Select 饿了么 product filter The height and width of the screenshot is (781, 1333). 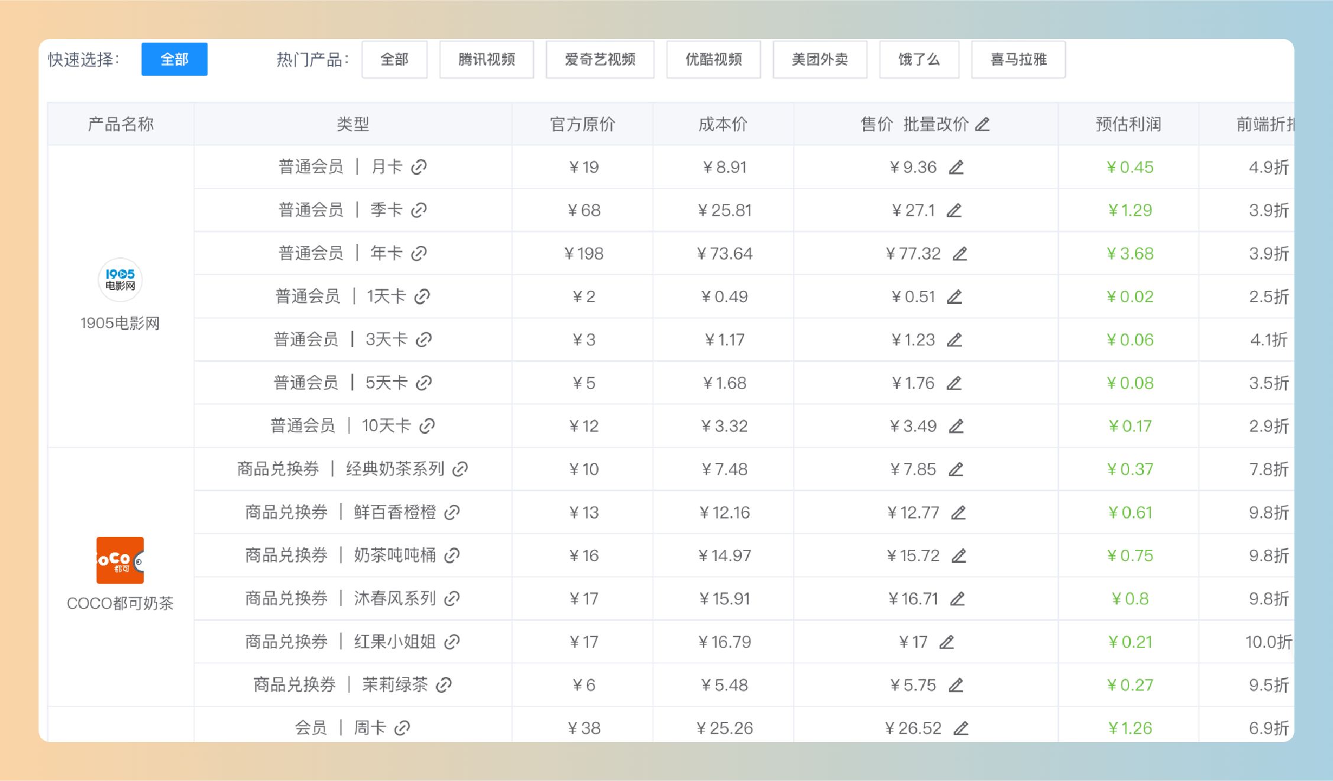coord(919,59)
